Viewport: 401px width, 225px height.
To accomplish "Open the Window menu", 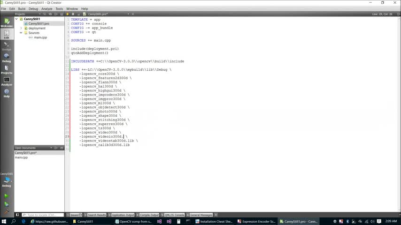I will click(72, 9).
